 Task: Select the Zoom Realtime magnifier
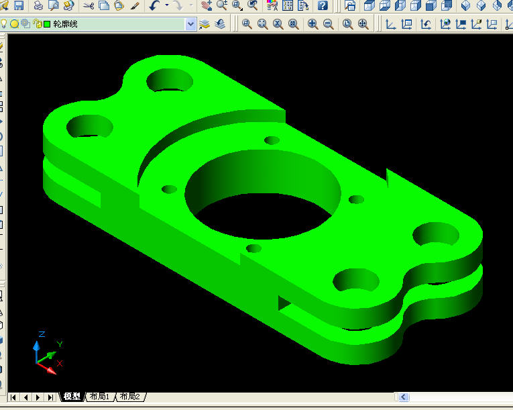click(222, 5)
